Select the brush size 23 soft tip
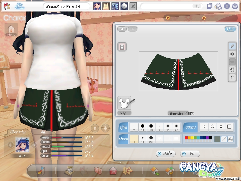241x181 pixels. (176, 127)
